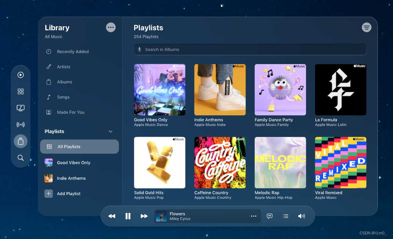Show lyrics for the current song
Screen dimensions: 393x239
pyautogui.click(x=270, y=216)
